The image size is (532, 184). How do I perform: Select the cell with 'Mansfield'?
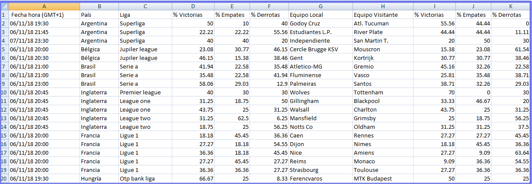coord(320,118)
